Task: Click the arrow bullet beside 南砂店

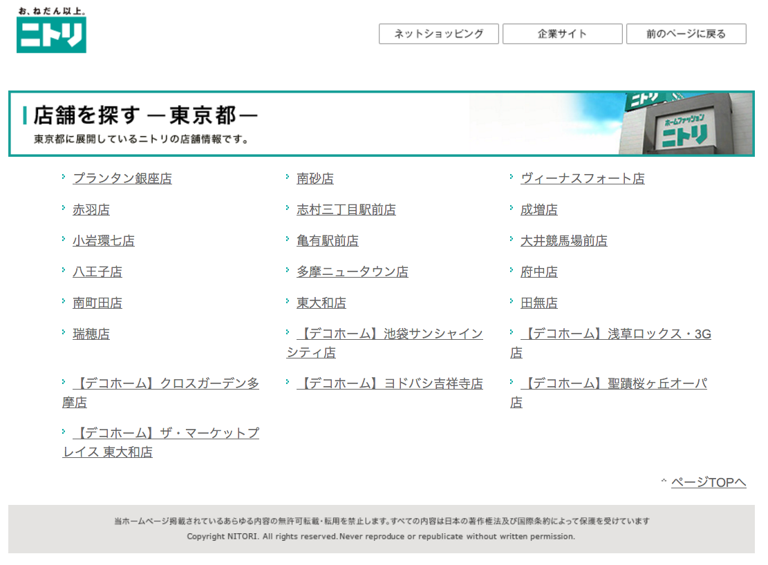Action: pos(288,177)
